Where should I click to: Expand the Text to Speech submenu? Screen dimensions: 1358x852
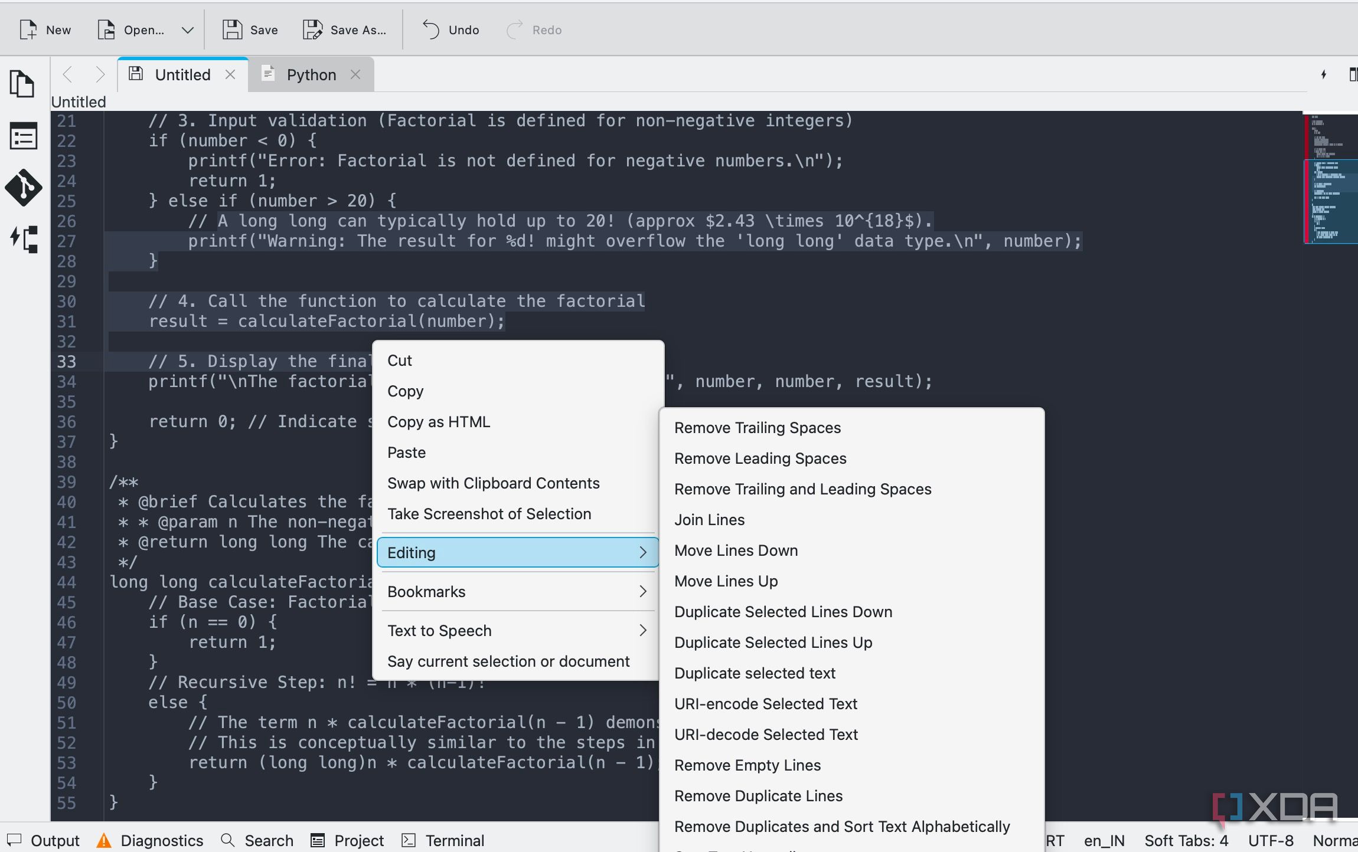click(518, 631)
